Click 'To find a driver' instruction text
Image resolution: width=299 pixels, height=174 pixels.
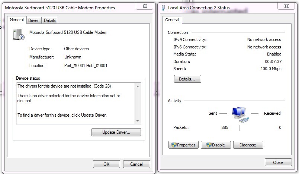[x=62, y=115]
